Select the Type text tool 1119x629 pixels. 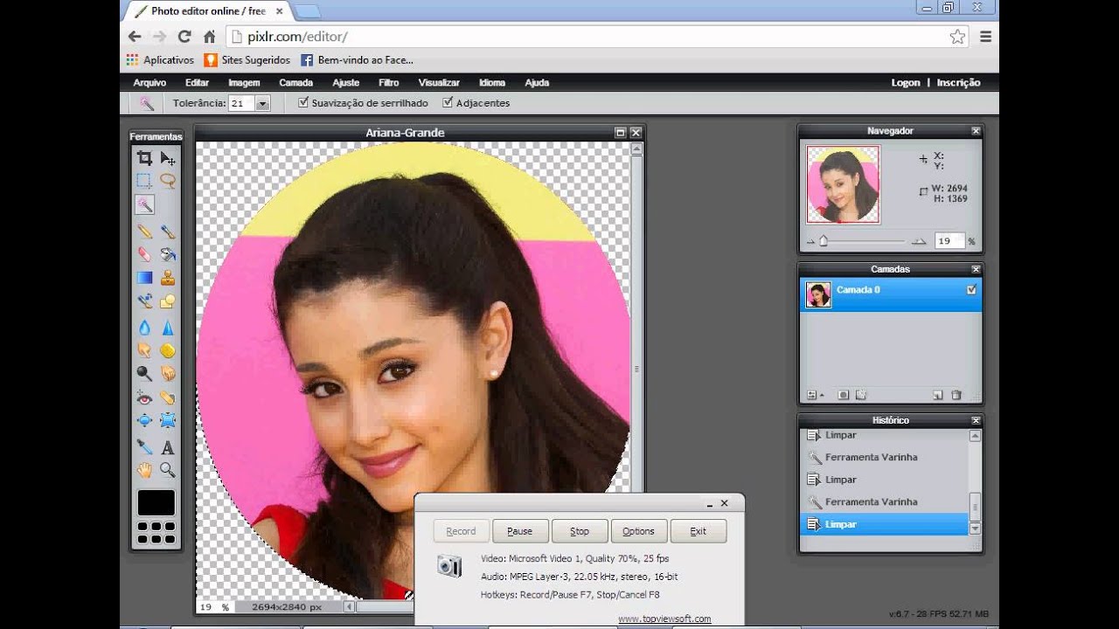point(168,446)
